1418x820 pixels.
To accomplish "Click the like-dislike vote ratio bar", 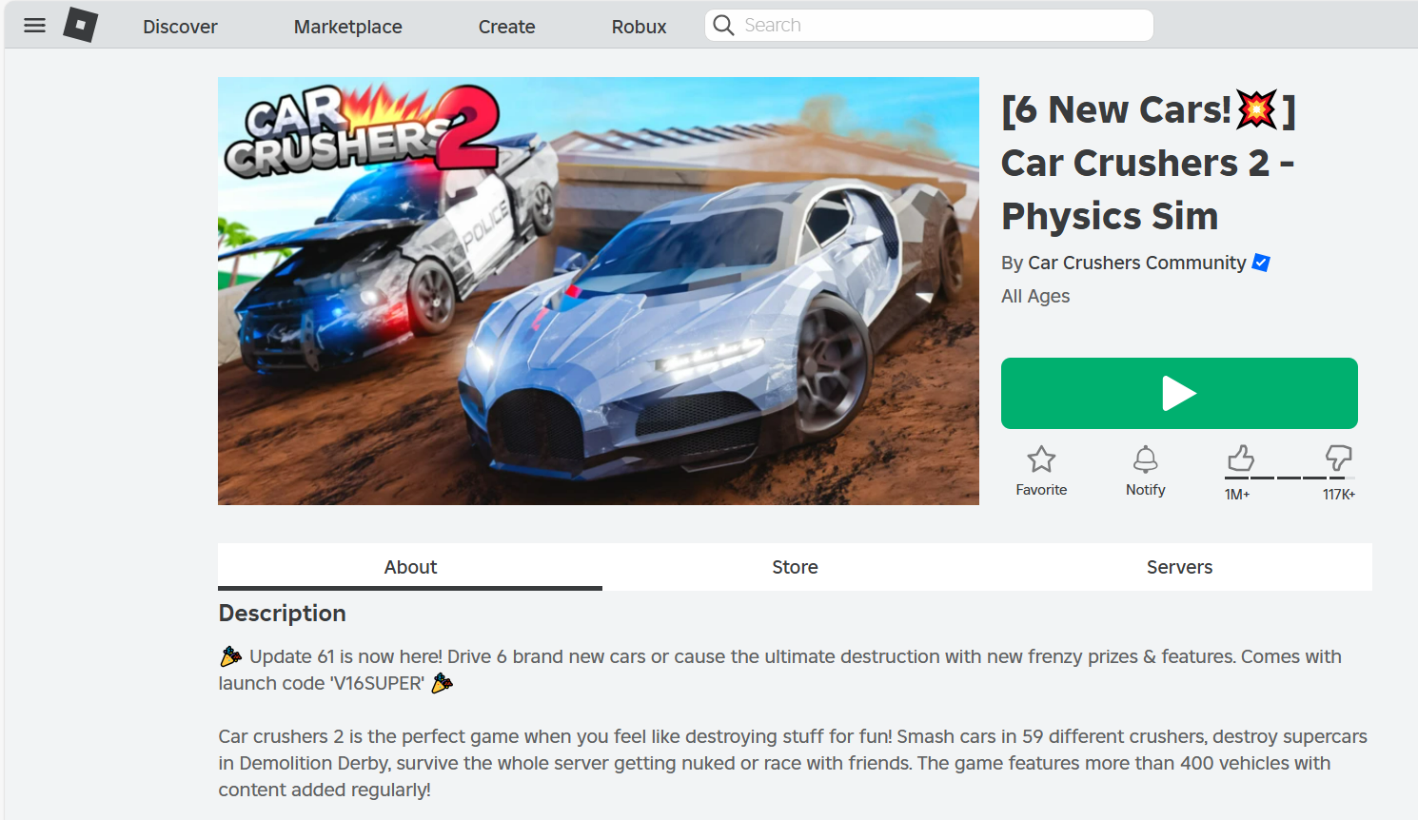I will point(1290,478).
